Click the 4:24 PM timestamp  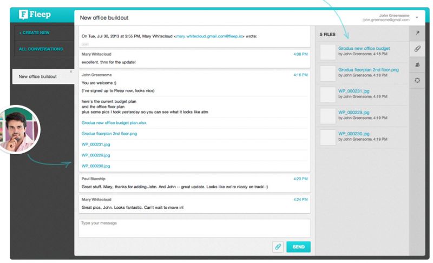tap(300, 200)
